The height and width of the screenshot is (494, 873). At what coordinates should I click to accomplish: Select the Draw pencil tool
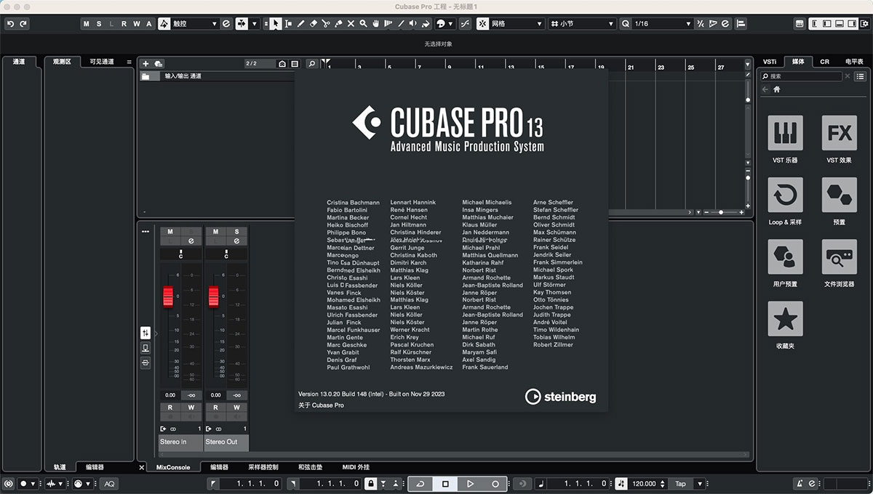pyautogui.click(x=300, y=24)
